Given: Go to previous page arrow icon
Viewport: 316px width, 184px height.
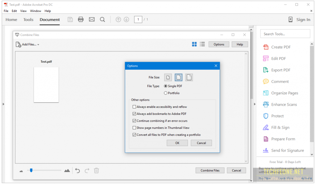Looking at the screenshot, I should tap(118, 19).
